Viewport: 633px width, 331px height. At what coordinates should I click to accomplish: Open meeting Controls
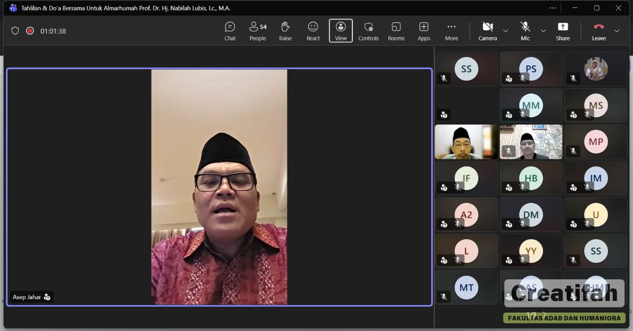[368, 31]
